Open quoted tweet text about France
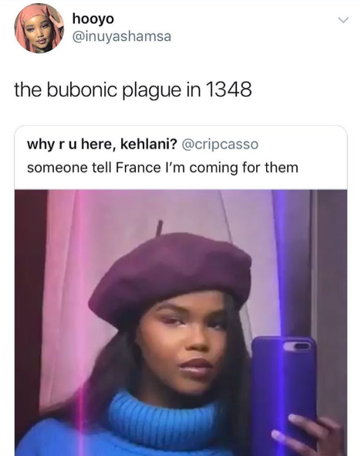Screen dimensions: 361x456 coord(163,168)
